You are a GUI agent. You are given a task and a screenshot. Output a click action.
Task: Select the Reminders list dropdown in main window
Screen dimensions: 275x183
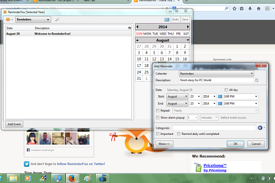[33, 19]
